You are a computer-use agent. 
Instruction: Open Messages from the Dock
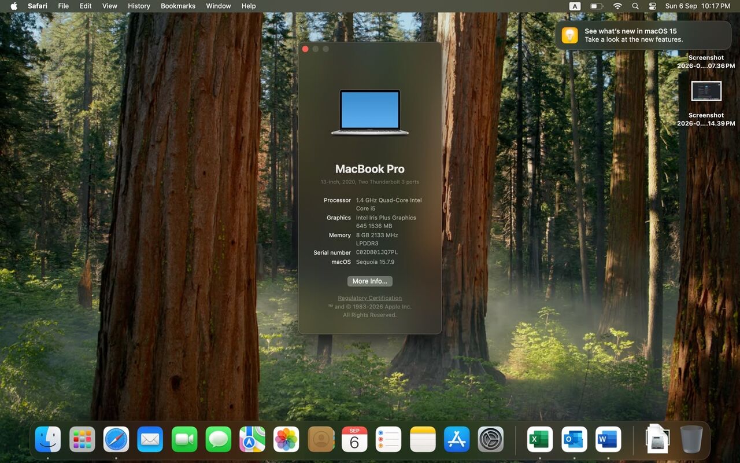(x=219, y=439)
